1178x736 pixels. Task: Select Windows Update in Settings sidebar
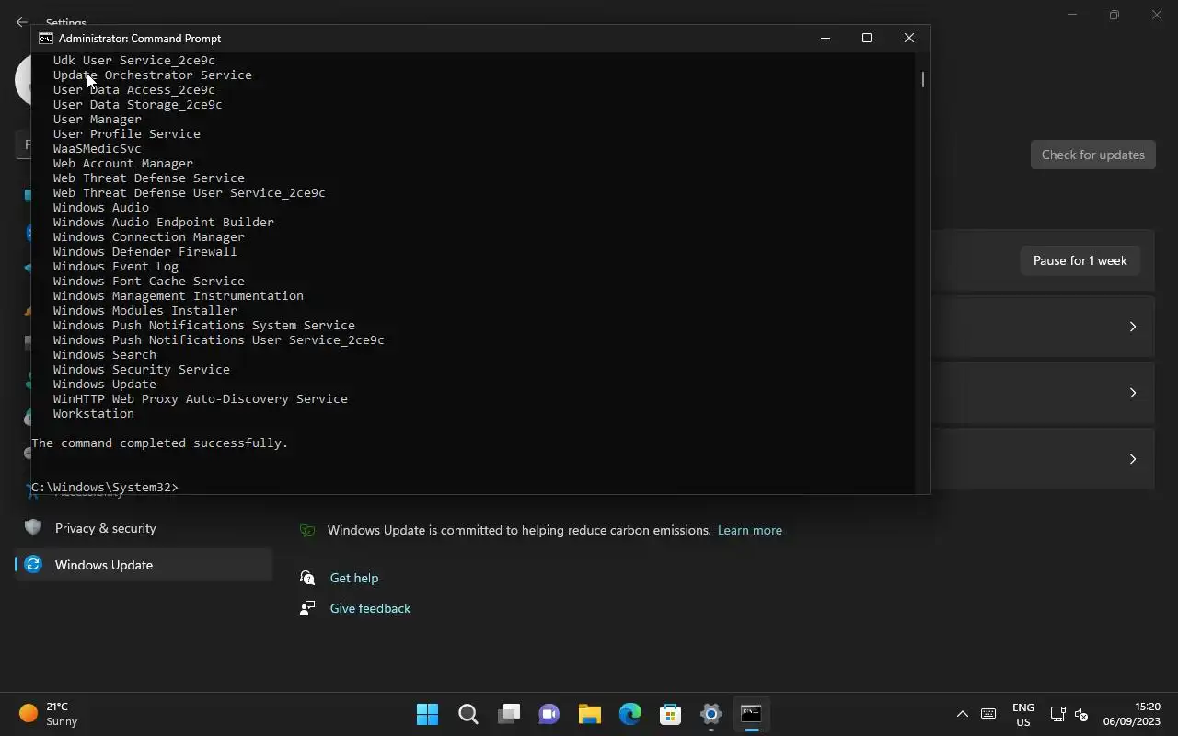[x=144, y=565]
